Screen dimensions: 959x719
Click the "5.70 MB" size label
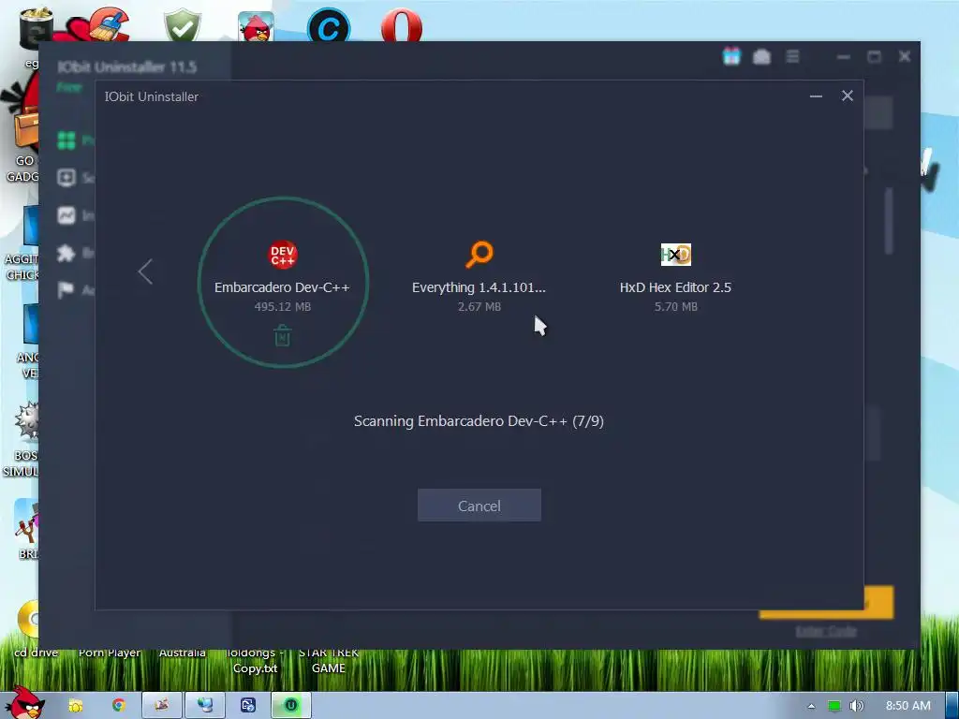click(x=676, y=307)
